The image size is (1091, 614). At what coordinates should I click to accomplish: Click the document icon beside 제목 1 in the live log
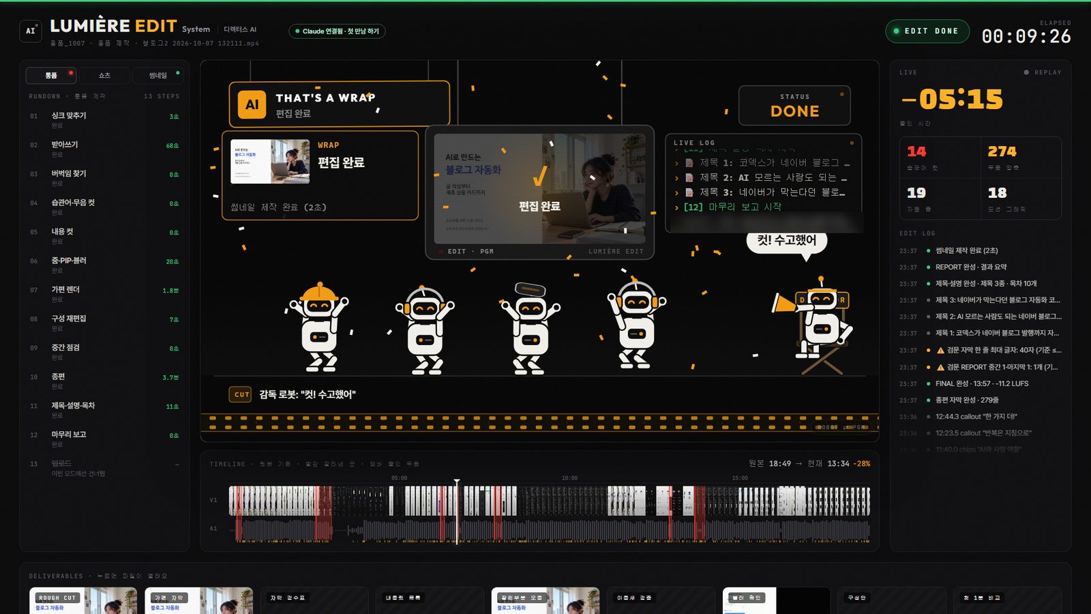pos(689,163)
